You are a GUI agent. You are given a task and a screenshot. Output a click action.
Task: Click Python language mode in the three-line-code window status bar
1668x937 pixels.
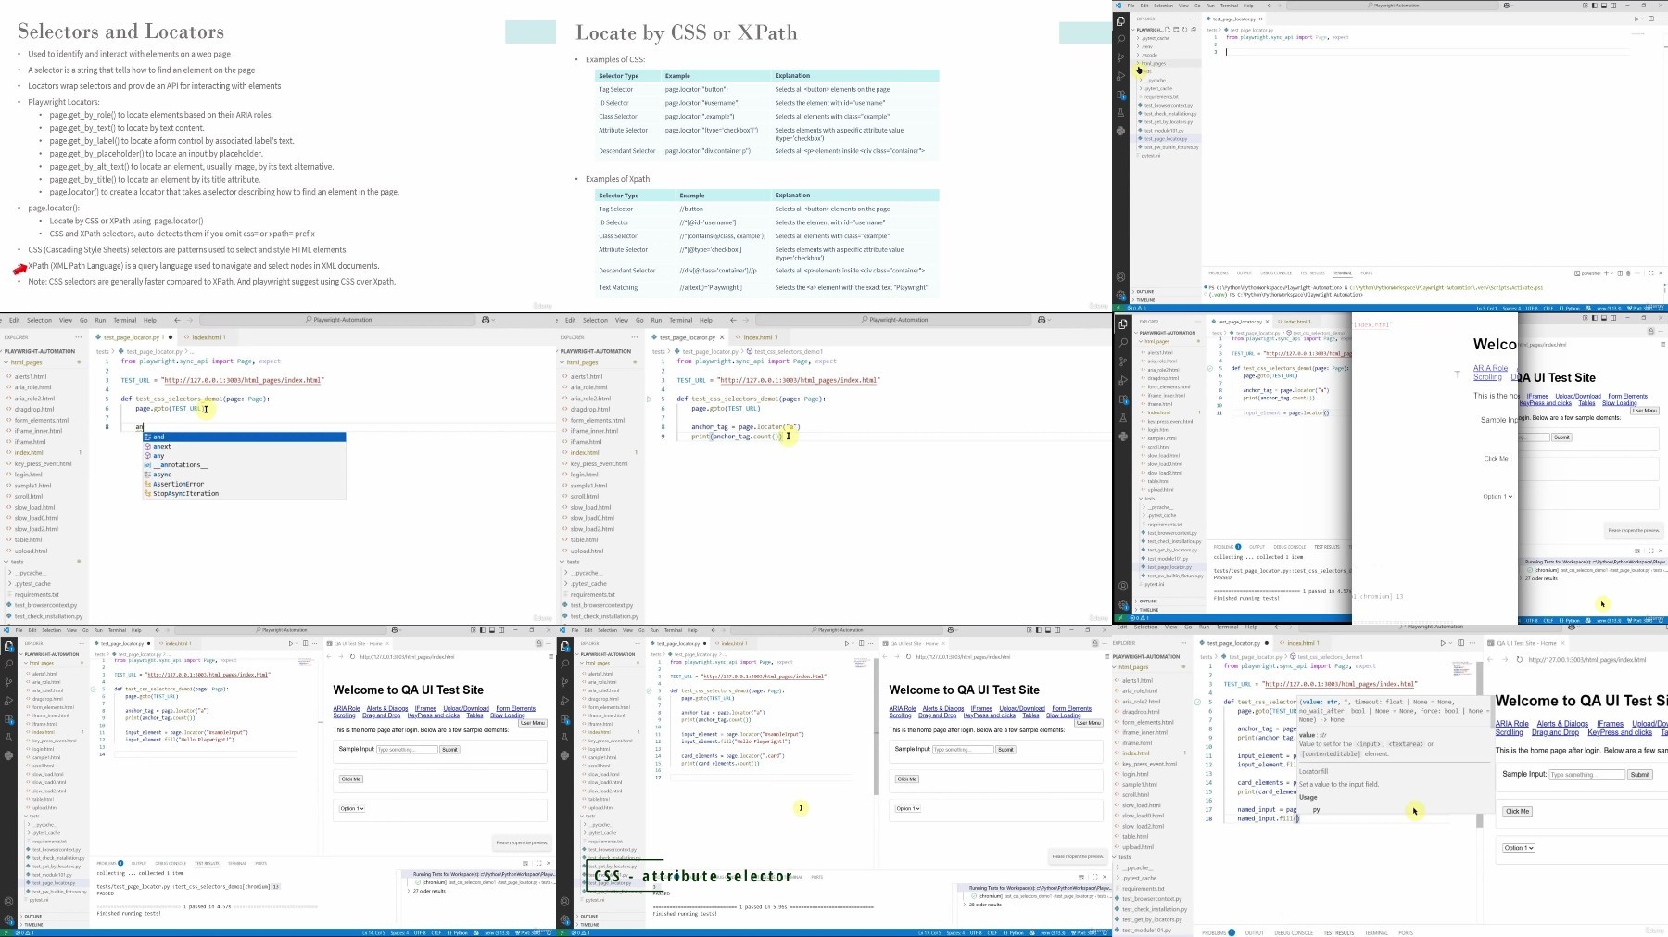tap(1569, 308)
